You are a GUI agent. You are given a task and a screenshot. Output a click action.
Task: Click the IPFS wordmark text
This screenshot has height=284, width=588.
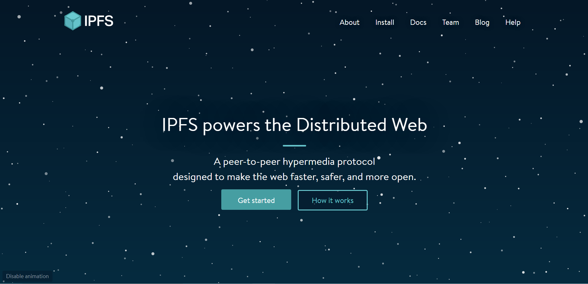coord(99,21)
